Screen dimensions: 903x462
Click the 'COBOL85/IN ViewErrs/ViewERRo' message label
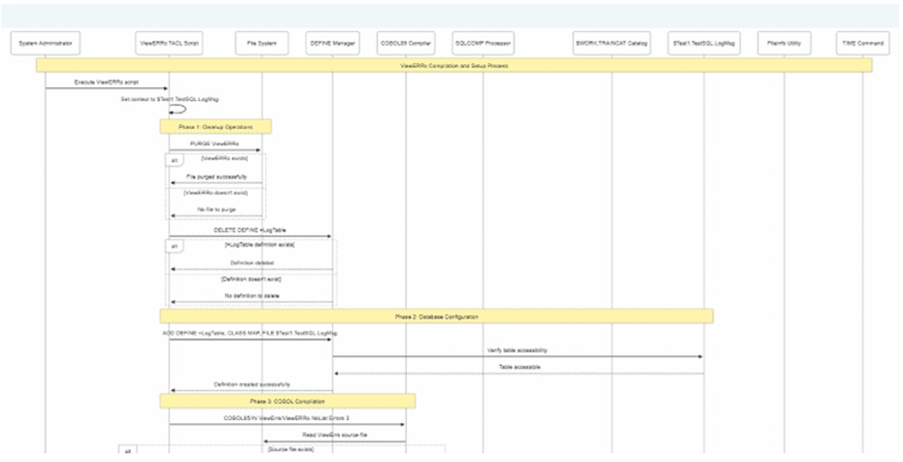pos(287,418)
